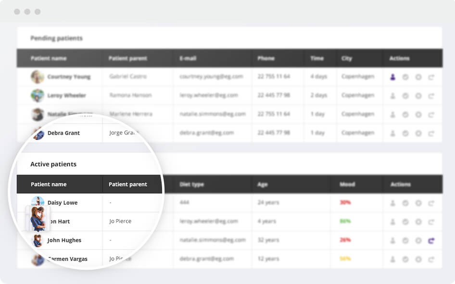Click Daisy Lowe's avatar picture
Screen dimensions: 455x284
pos(38,202)
